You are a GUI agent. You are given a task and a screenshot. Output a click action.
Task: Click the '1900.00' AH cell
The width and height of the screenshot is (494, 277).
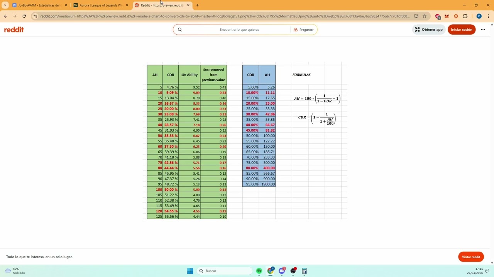(x=267, y=184)
